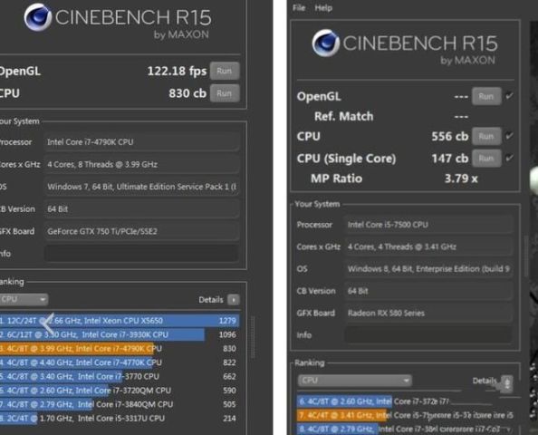
Task: Click the Info field in left window
Action: pos(141,254)
